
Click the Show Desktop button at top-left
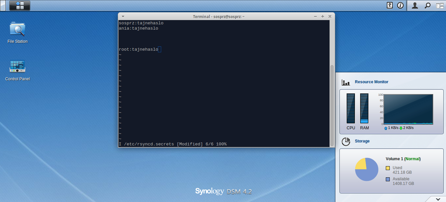click(x=3, y=5)
